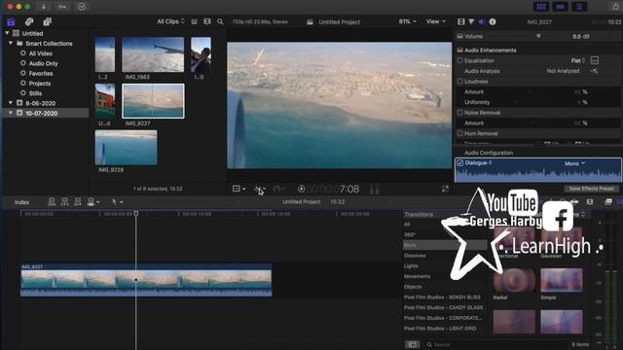
Task: Open the All Clips filter dropdown
Action: click(x=171, y=21)
